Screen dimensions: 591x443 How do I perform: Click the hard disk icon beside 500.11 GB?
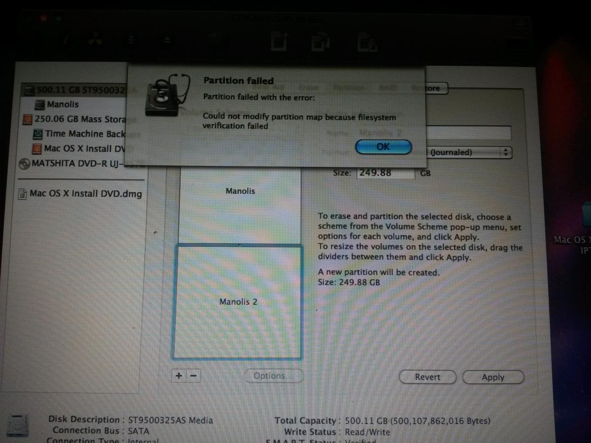[x=30, y=91]
